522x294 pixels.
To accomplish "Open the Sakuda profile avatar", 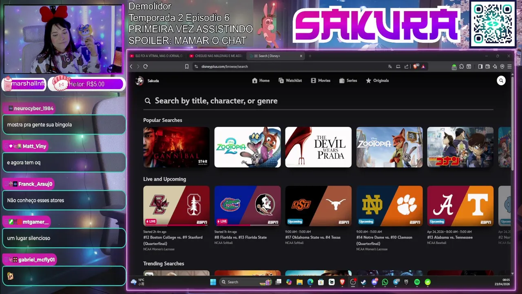I will (139, 80).
